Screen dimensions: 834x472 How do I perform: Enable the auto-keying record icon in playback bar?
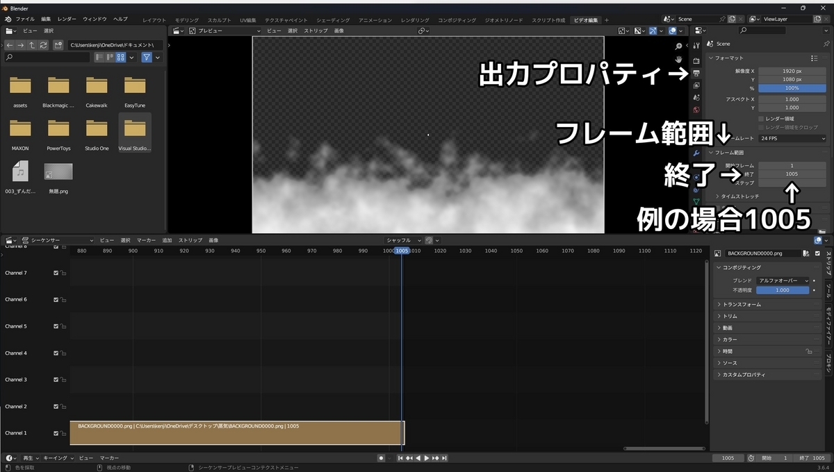[x=381, y=457]
